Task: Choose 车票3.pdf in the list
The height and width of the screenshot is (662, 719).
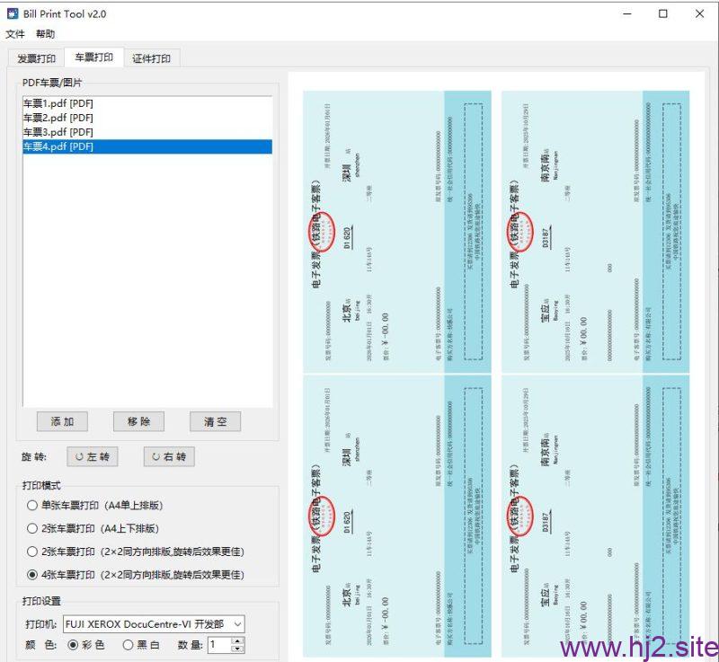Action: click(147, 132)
